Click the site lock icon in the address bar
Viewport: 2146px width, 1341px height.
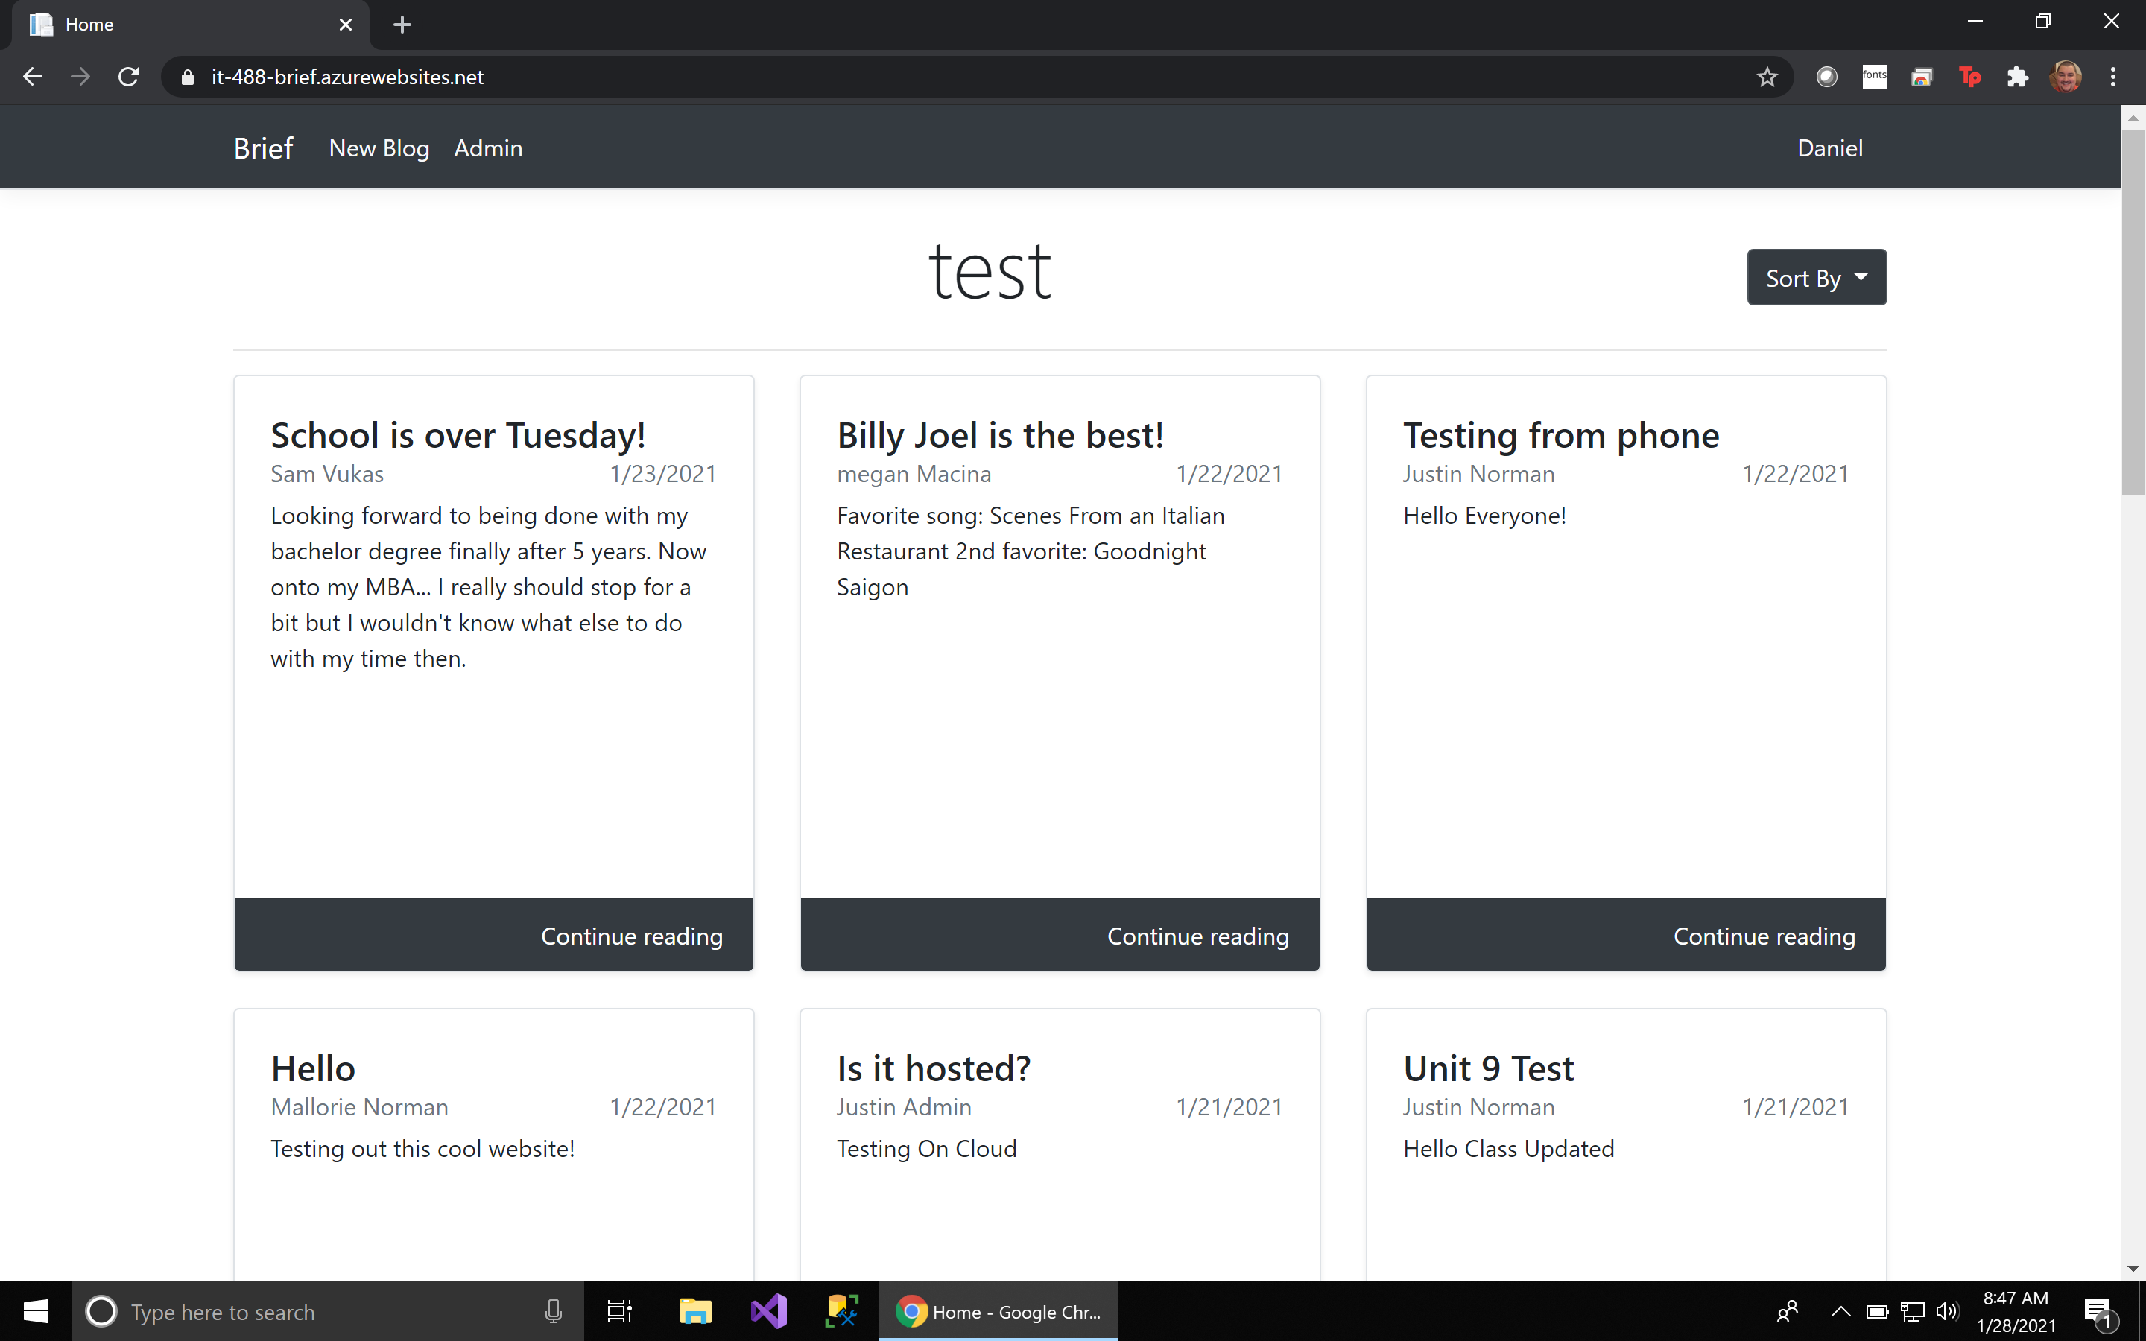tap(187, 77)
